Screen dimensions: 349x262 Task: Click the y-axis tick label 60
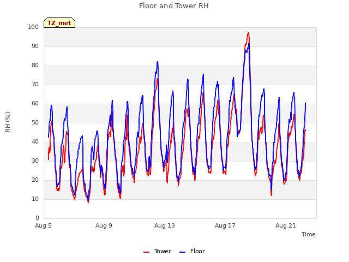coord(35,103)
